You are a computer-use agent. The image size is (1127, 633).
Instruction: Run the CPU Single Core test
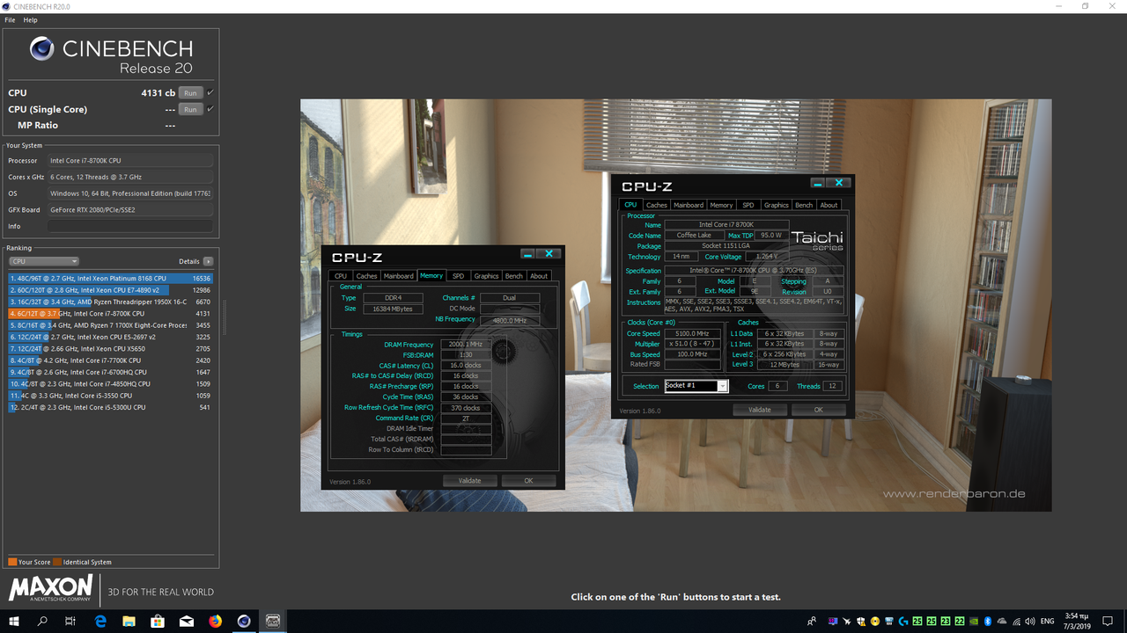[190, 109]
